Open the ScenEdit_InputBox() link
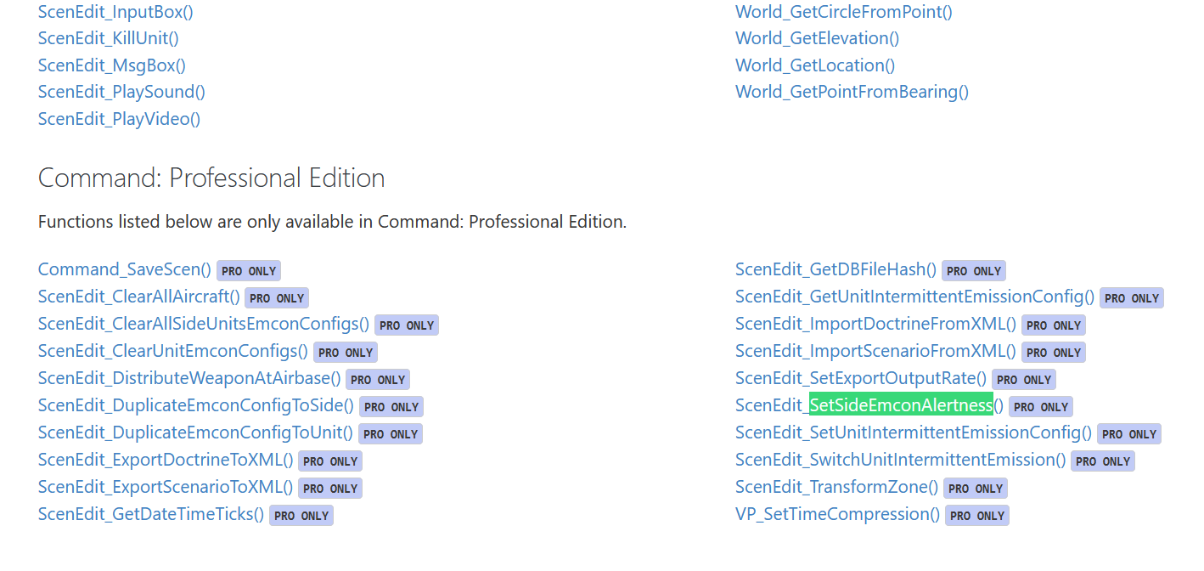 [x=115, y=12]
